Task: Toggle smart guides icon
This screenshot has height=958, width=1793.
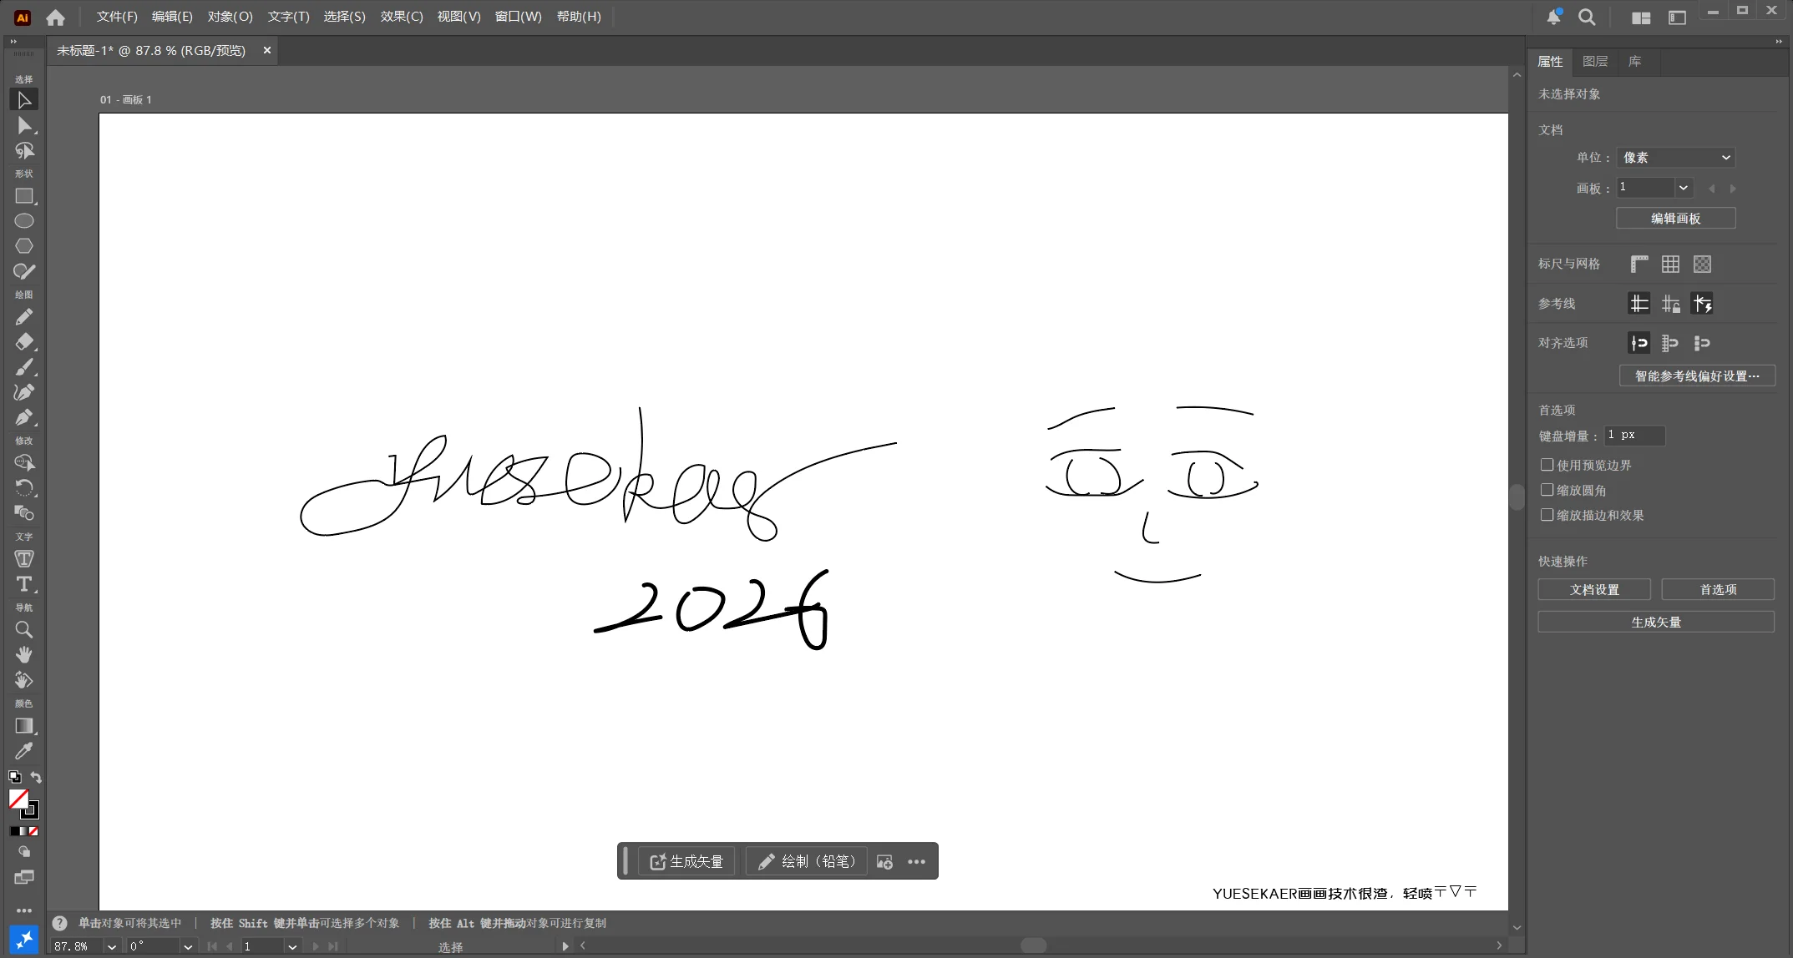Action: (x=1703, y=304)
